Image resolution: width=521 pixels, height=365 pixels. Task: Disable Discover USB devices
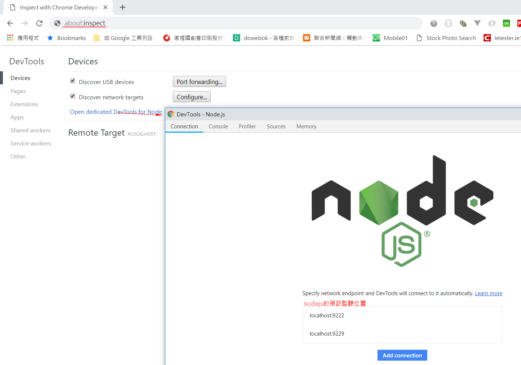coord(73,81)
